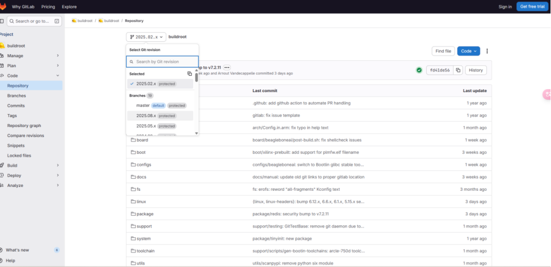Toggle the sidebar collapse icon
551x267 pixels.
(2, 21)
